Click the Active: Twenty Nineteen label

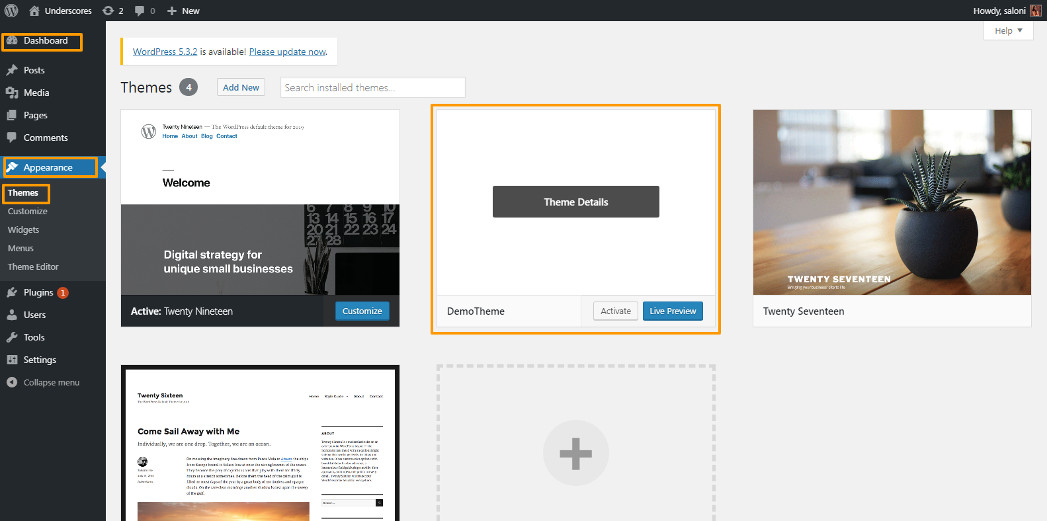coord(182,311)
